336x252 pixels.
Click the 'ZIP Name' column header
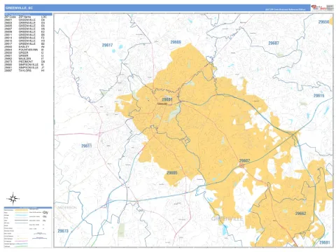[x=24, y=17]
